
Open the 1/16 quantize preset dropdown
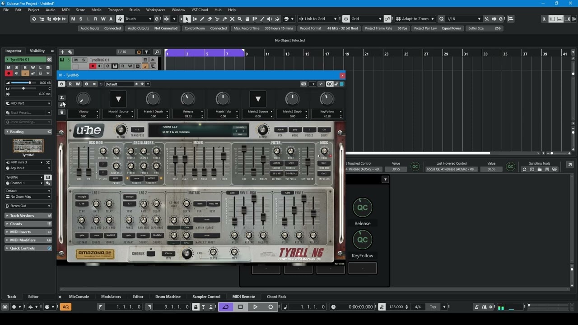[x=463, y=19]
